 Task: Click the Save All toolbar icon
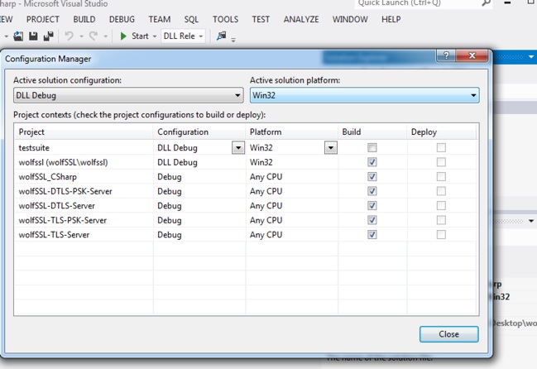(x=48, y=36)
